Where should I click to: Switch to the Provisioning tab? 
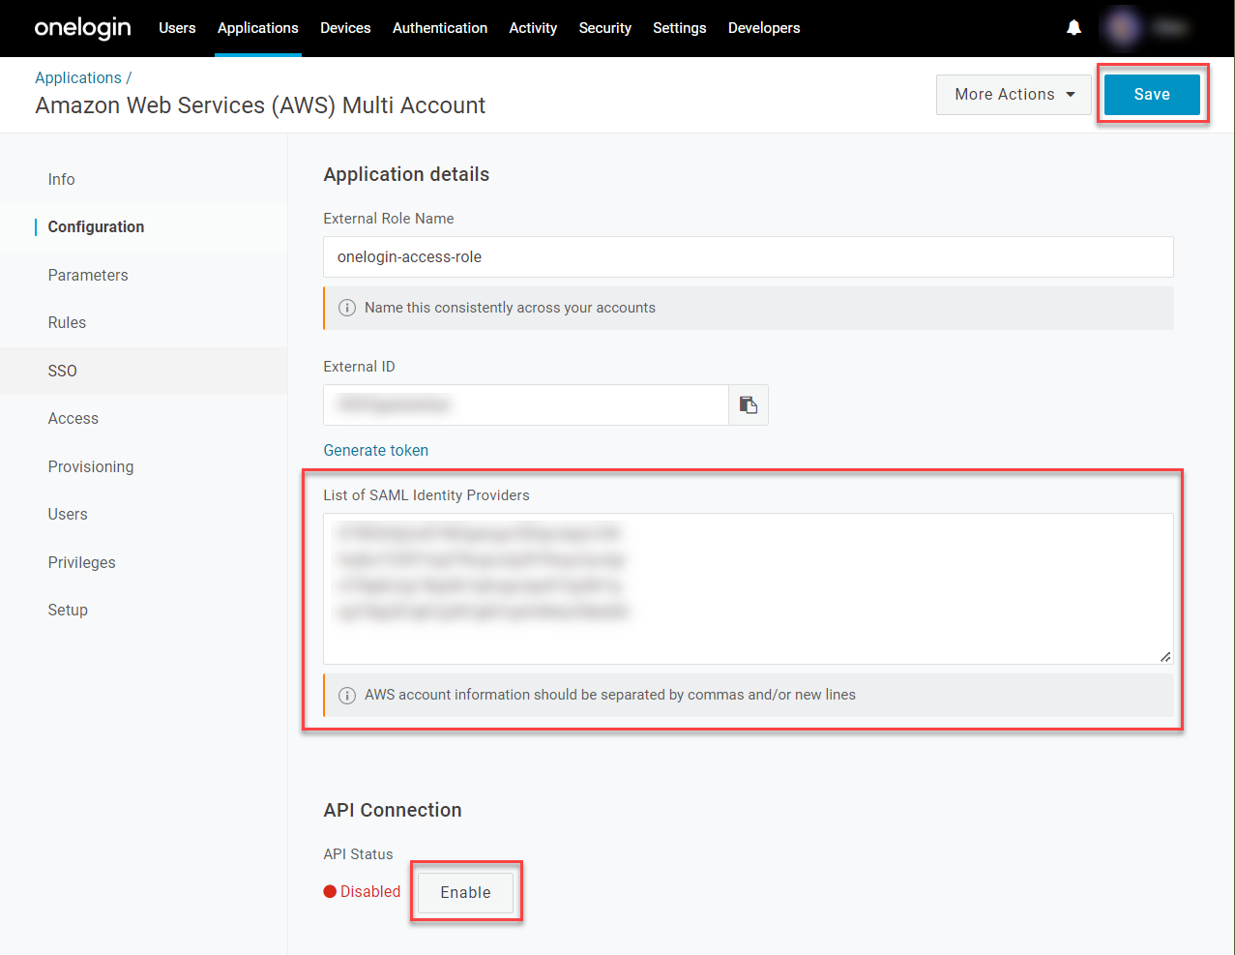click(x=143, y=466)
